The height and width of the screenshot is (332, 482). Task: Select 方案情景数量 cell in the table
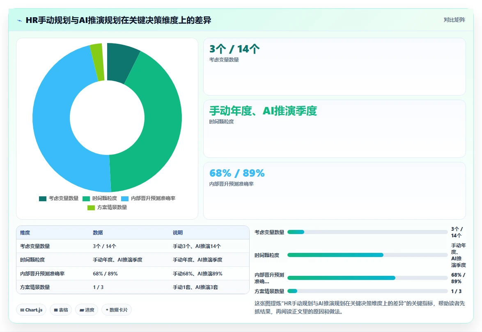[35, 287]
